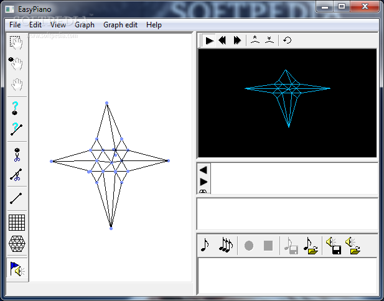Choose the edge info question-mark tool
Viewport: 384px width, 301px height.
pos(16,129)
